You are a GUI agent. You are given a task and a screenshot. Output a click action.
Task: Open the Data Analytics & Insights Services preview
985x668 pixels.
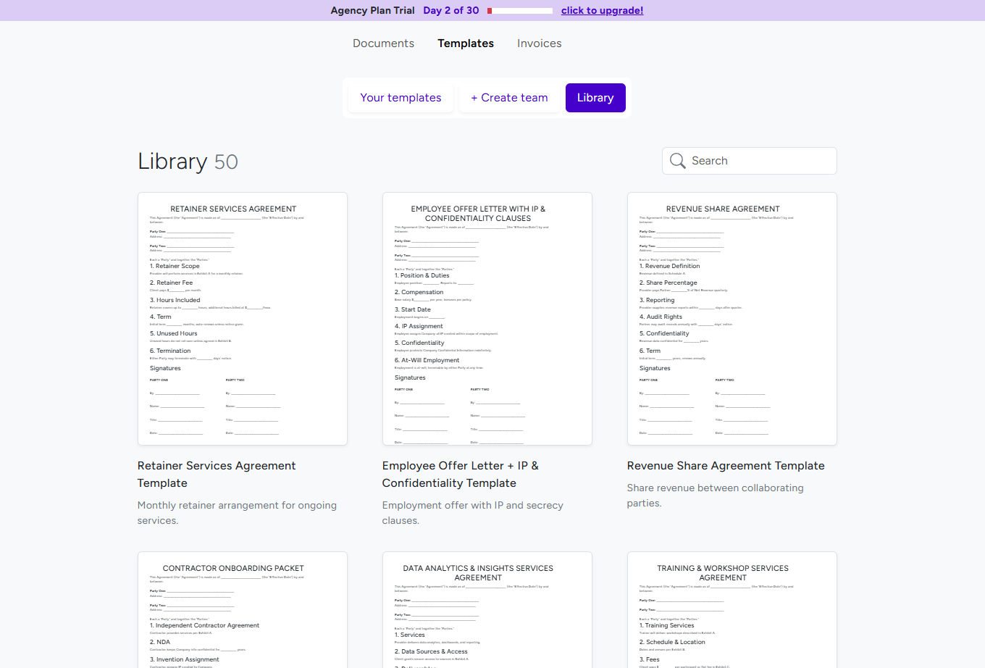pyautogui.click(x=487, y=616)
